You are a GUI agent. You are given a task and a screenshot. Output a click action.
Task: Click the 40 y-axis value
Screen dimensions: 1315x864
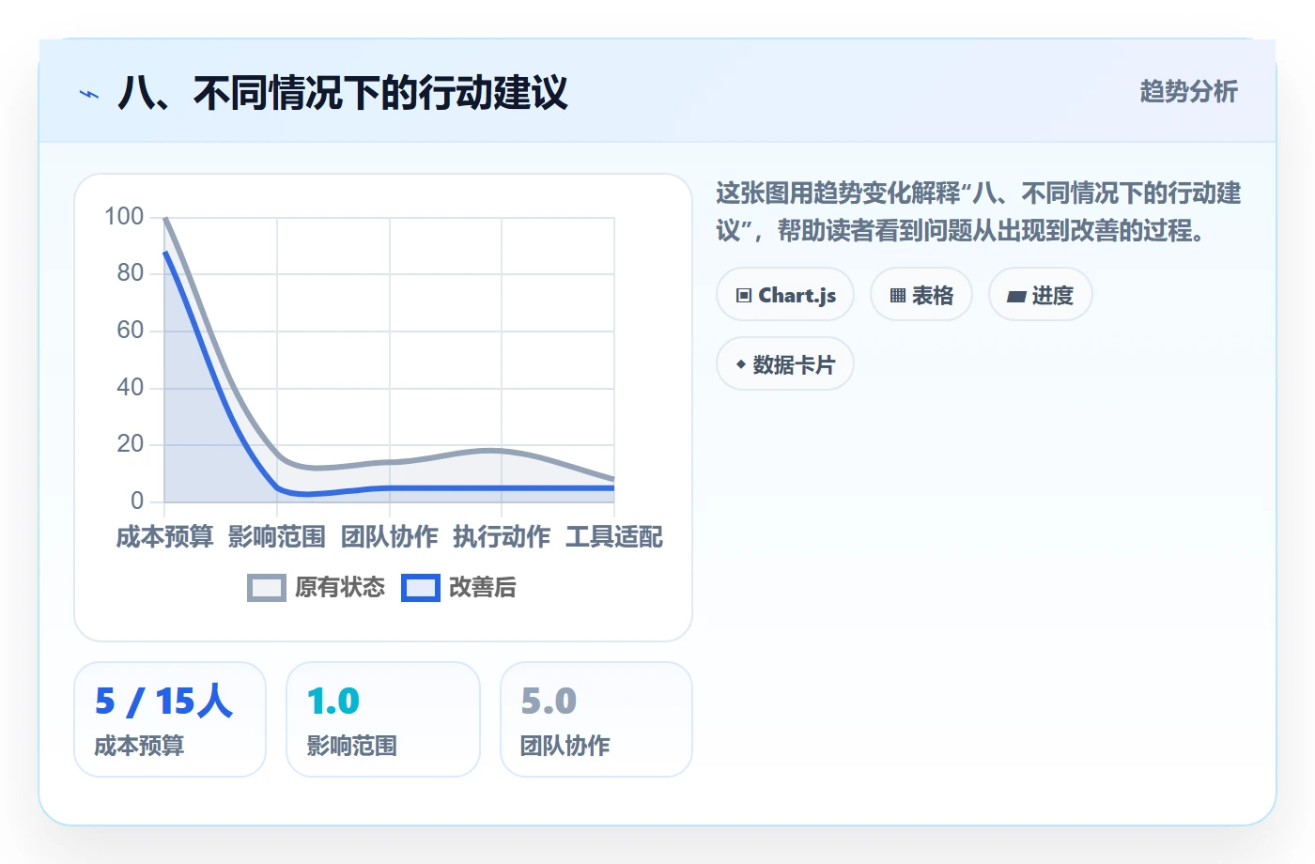(x=131, y=387)
